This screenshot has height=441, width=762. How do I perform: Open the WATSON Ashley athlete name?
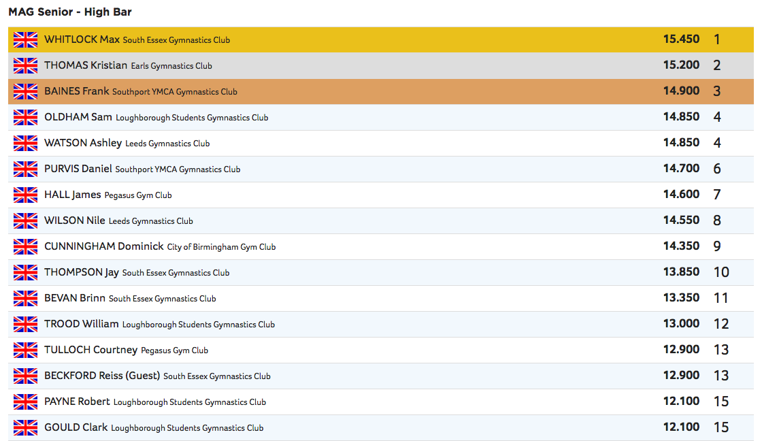(83, 143)
